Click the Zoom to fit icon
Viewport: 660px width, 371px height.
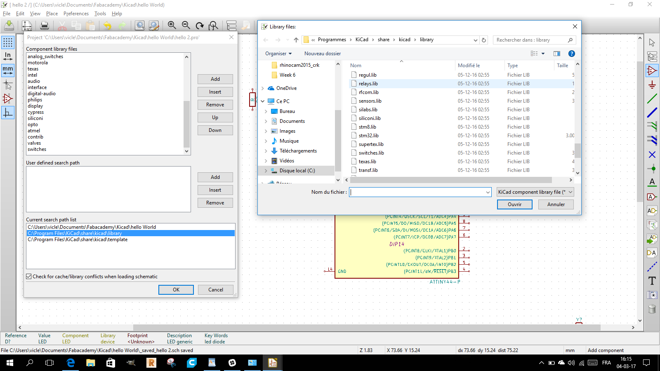tap(213, 26)
